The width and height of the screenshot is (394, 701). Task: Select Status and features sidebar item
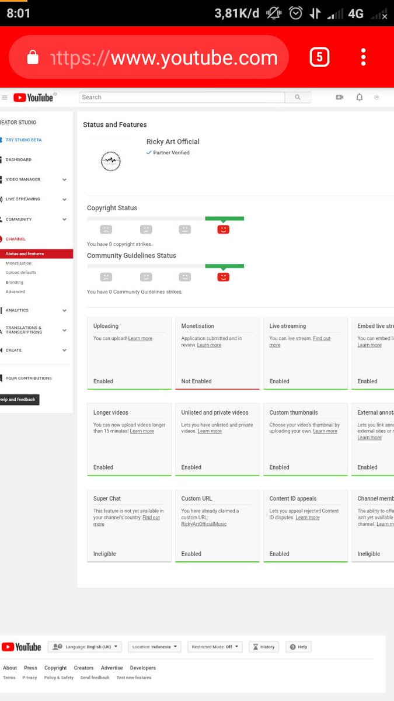pyautogui.click(x=36, y=254)
